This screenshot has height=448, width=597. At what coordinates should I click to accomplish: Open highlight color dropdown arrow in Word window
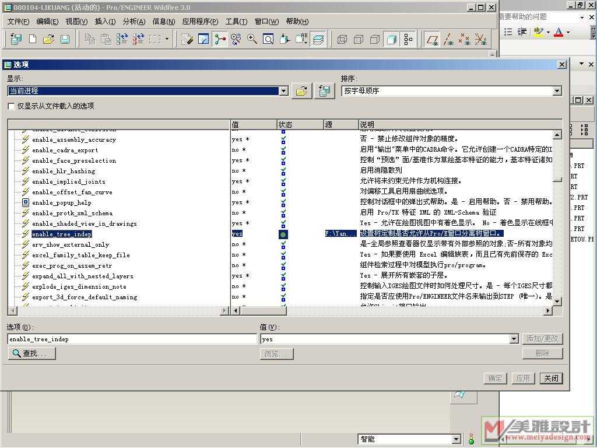[548, 32]
